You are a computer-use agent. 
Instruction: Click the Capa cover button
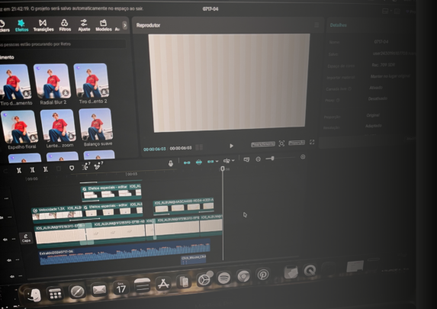tap(26, 238)
